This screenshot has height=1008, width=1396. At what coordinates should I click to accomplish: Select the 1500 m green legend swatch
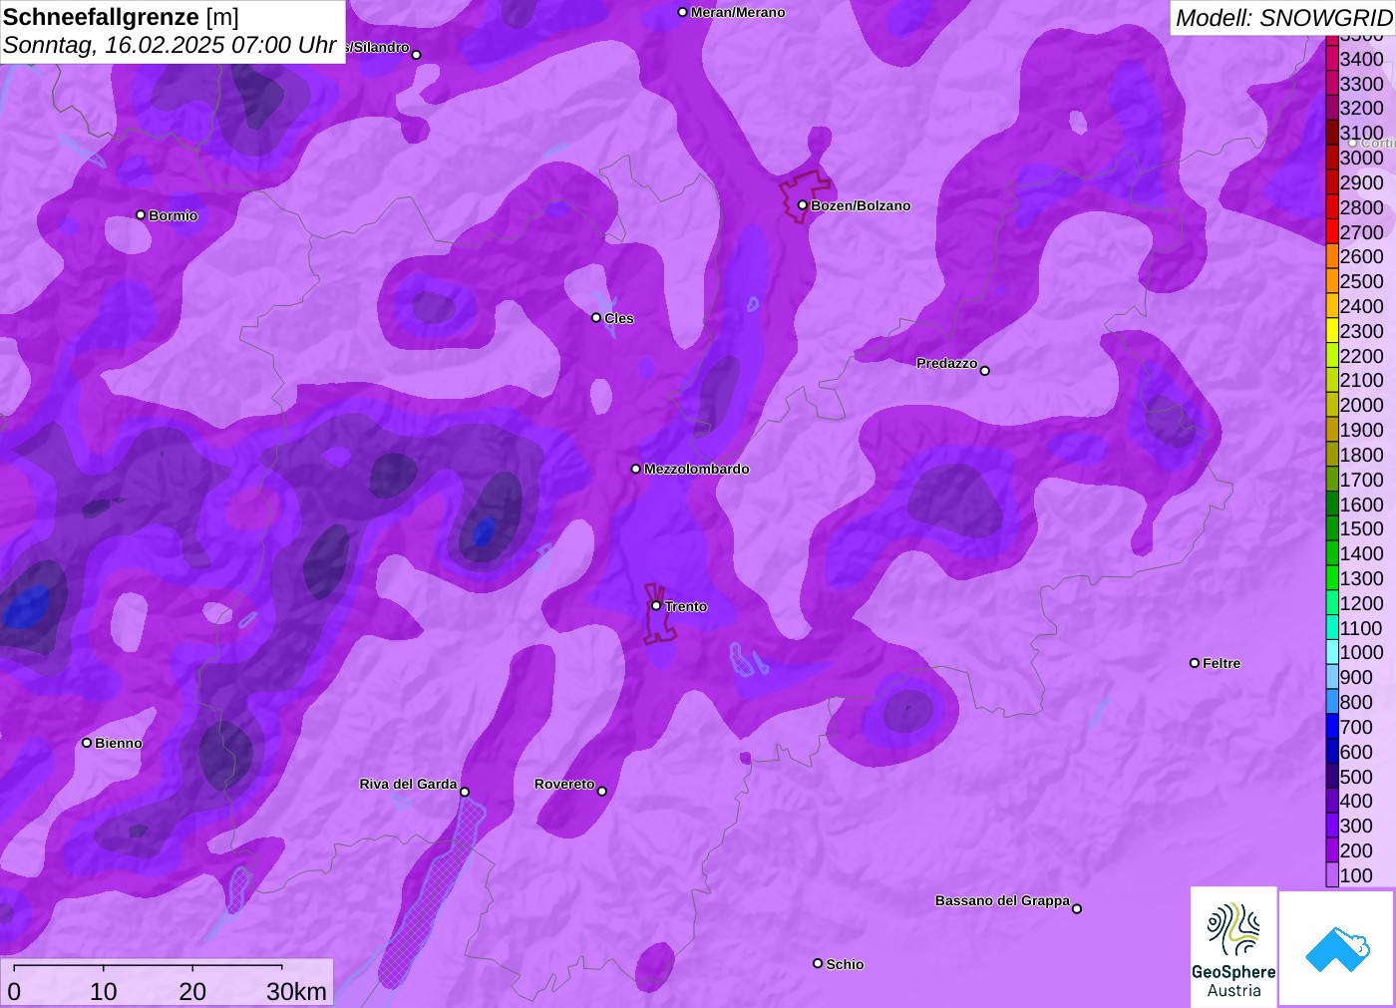[x=1332, y=528]
